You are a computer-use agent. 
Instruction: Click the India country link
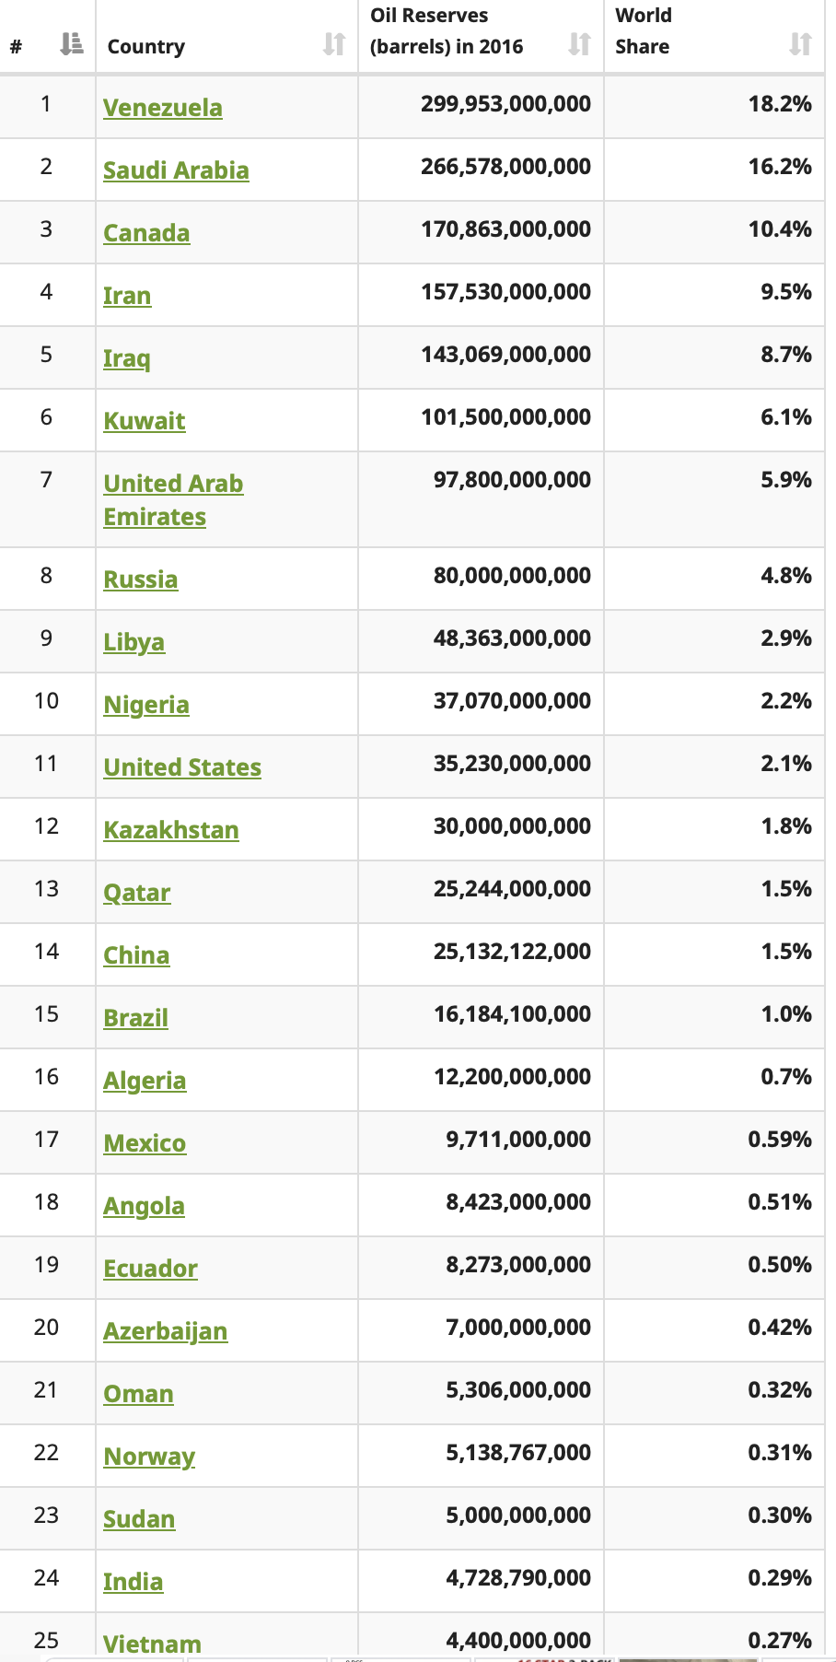tap(134, 1582)
